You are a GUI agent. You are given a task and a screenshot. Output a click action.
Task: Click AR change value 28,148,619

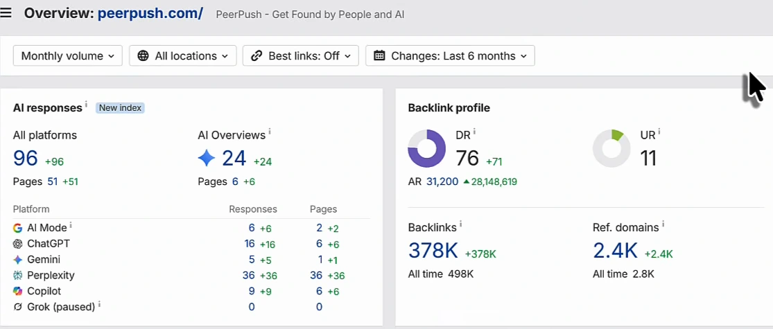click(494, 181)
